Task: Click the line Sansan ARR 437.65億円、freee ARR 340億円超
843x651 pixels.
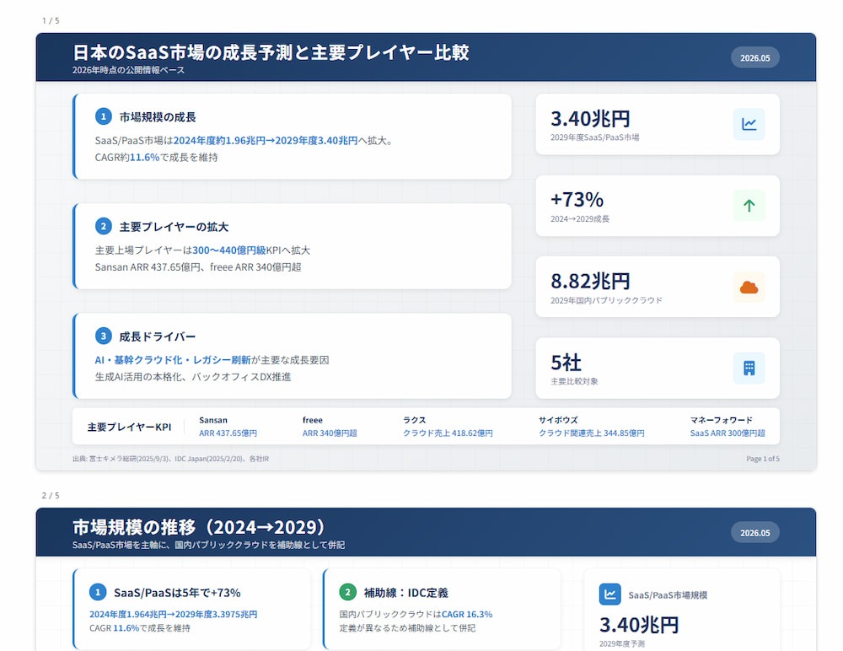Action: point(198,266)
